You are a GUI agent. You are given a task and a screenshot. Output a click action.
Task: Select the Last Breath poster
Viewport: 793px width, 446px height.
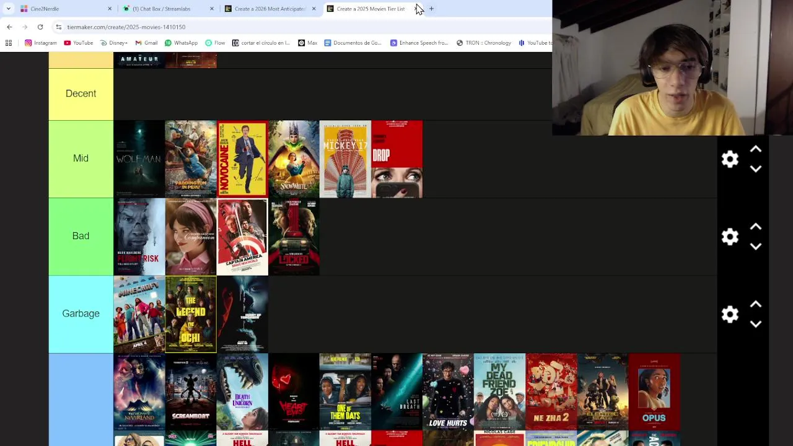[396, 391]
